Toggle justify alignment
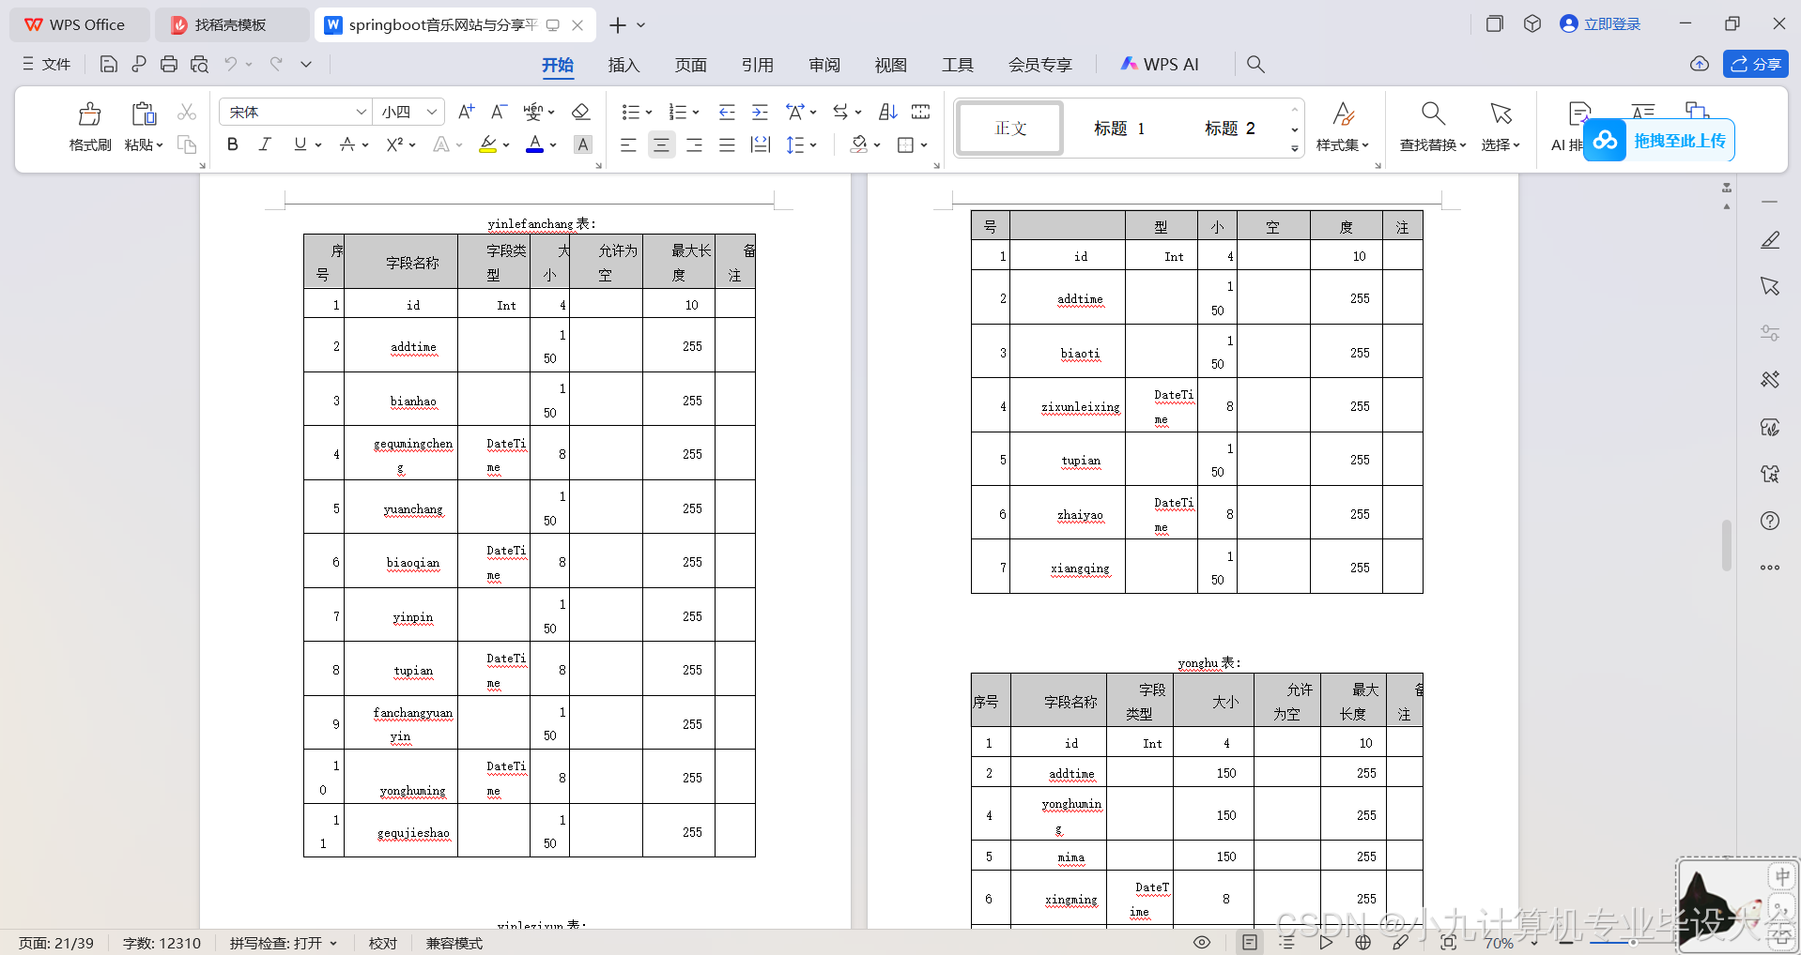Viewport: 1801px width, 955px height. point(727,144)
